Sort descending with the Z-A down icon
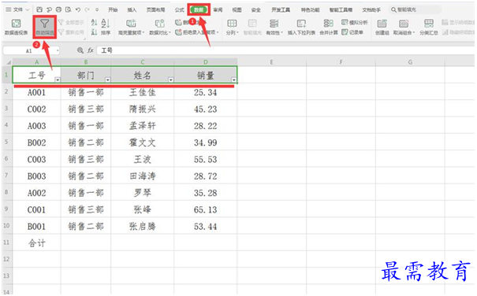 pos(95,32)
